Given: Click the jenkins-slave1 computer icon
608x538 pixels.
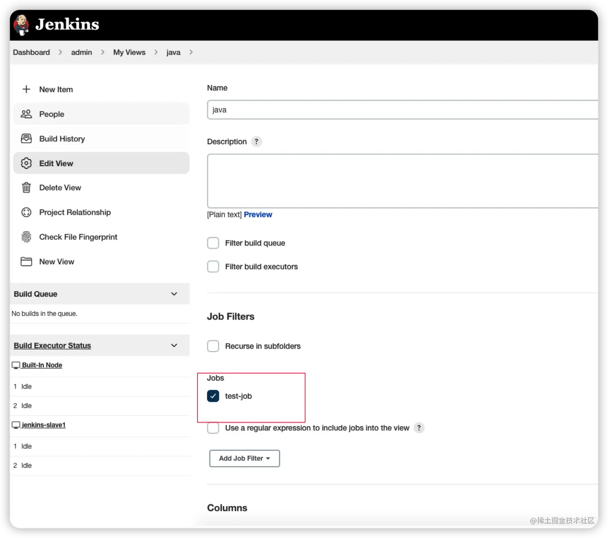Looking at the screenshot, I should 16,425.
